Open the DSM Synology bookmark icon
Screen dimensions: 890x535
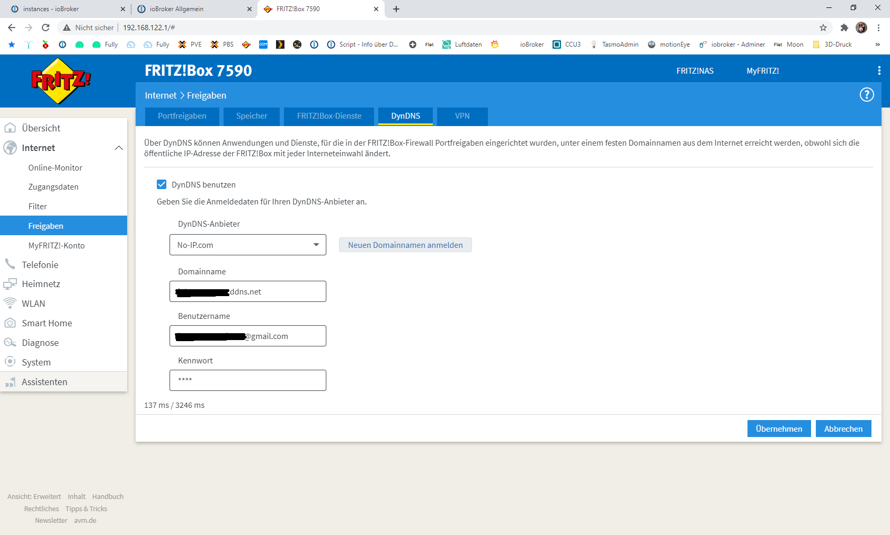[263, 44]
